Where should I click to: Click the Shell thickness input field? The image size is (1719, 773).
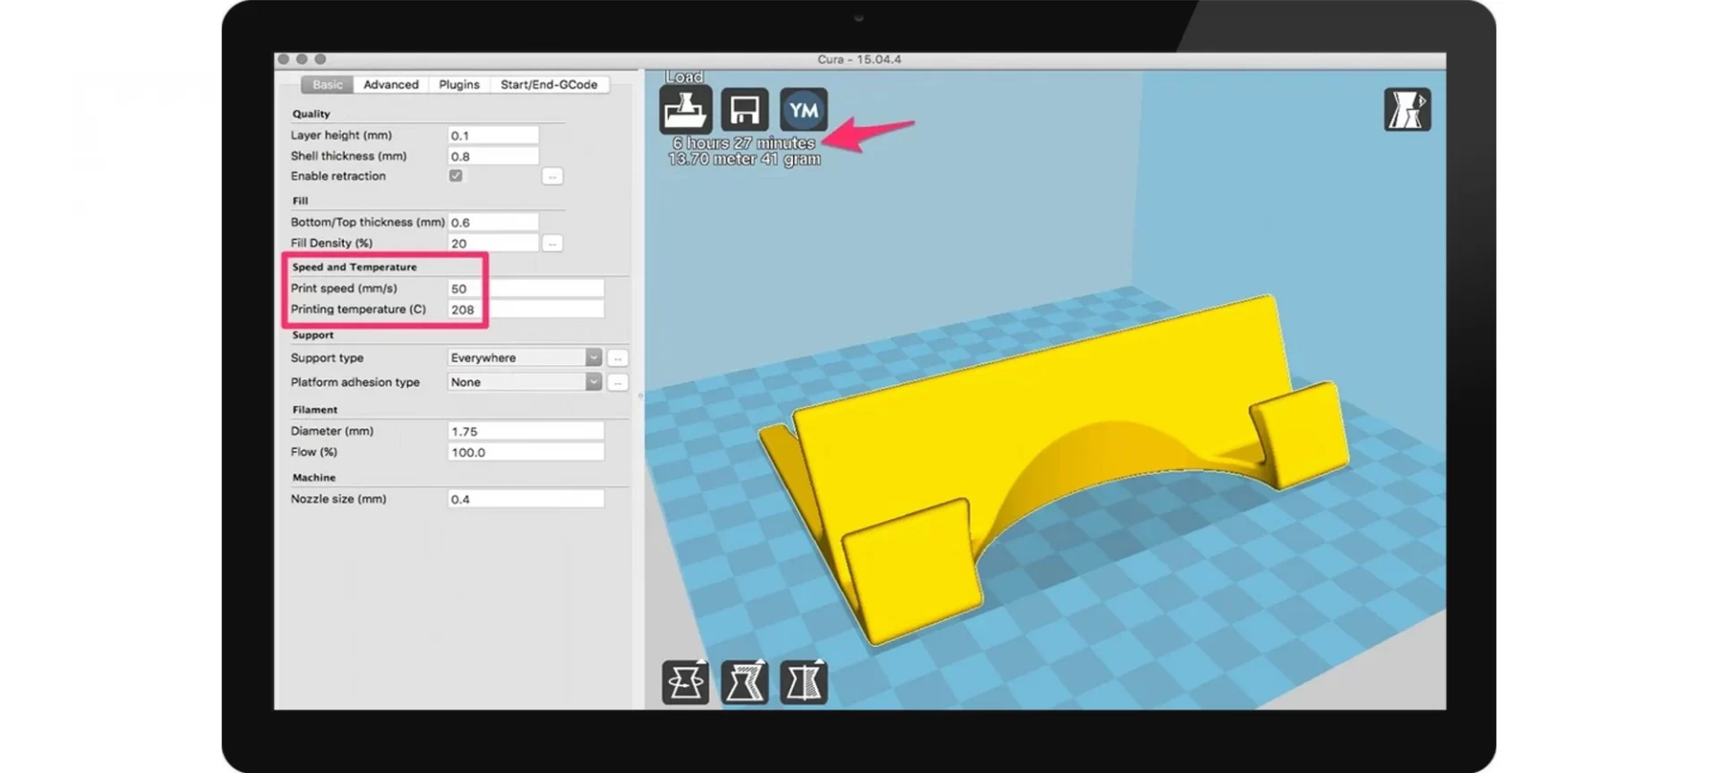(x=493, y=156)
